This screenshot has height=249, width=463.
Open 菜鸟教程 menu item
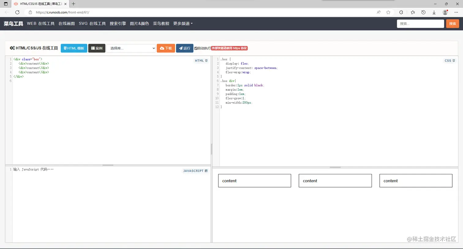(x=161, y=24)
